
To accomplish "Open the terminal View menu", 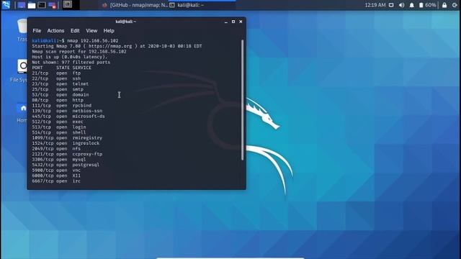I will [x=91, y=30].
